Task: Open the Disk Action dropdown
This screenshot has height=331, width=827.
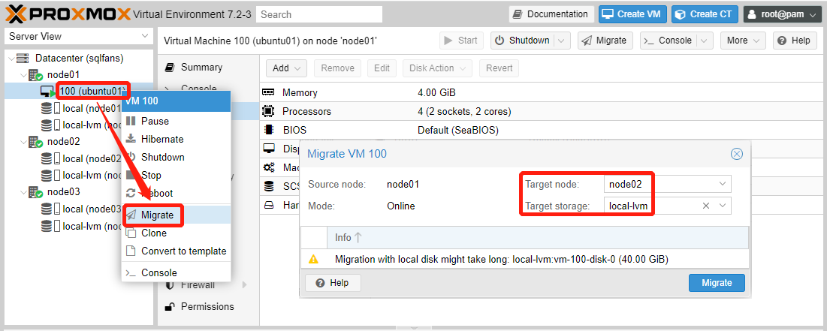Action: (x=437, y=68)
